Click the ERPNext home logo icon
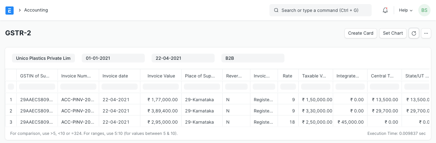 tap(10, 10)
